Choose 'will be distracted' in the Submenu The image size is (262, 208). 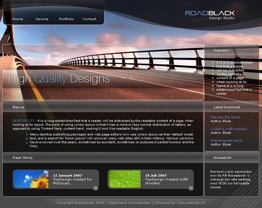230,70
